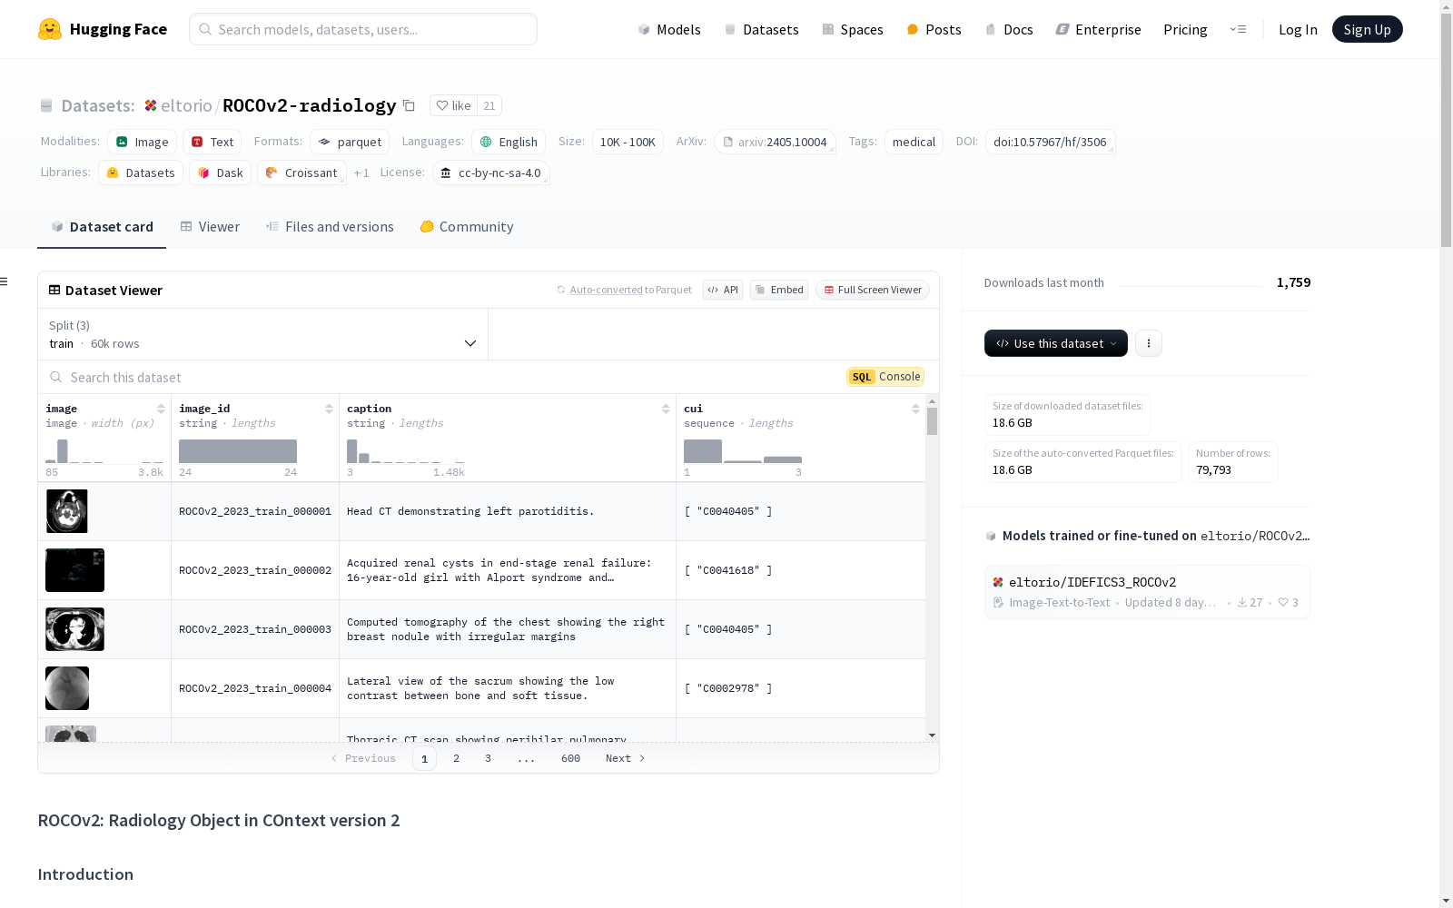The height and width of the screenshot is (908, 1453).
Task: Select cell ROCOv2_2023_train_000002
Action: [255, 570]
